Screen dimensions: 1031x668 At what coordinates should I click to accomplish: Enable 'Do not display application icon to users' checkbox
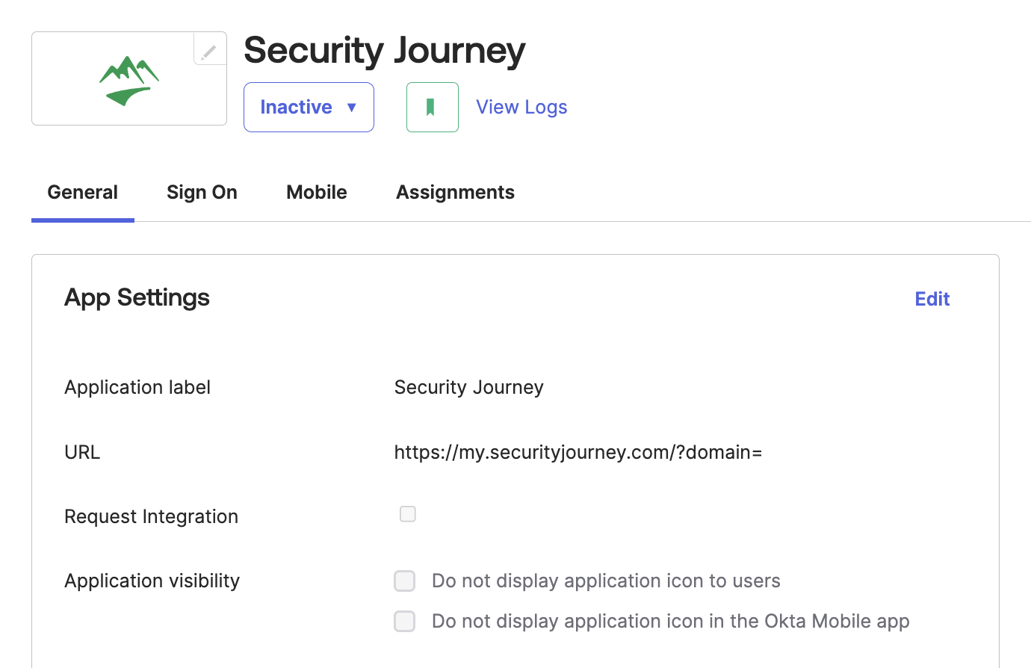click(x=405, y=581)
